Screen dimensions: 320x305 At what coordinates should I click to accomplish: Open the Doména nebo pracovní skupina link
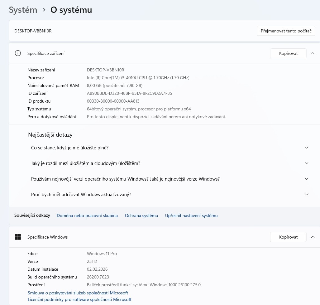click(87, 215)
